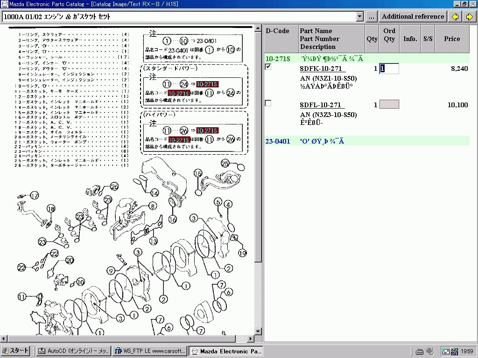The width and height of the screenshot is (478, 358).
Task: Click price 8,240 cell
Action: 459,69
